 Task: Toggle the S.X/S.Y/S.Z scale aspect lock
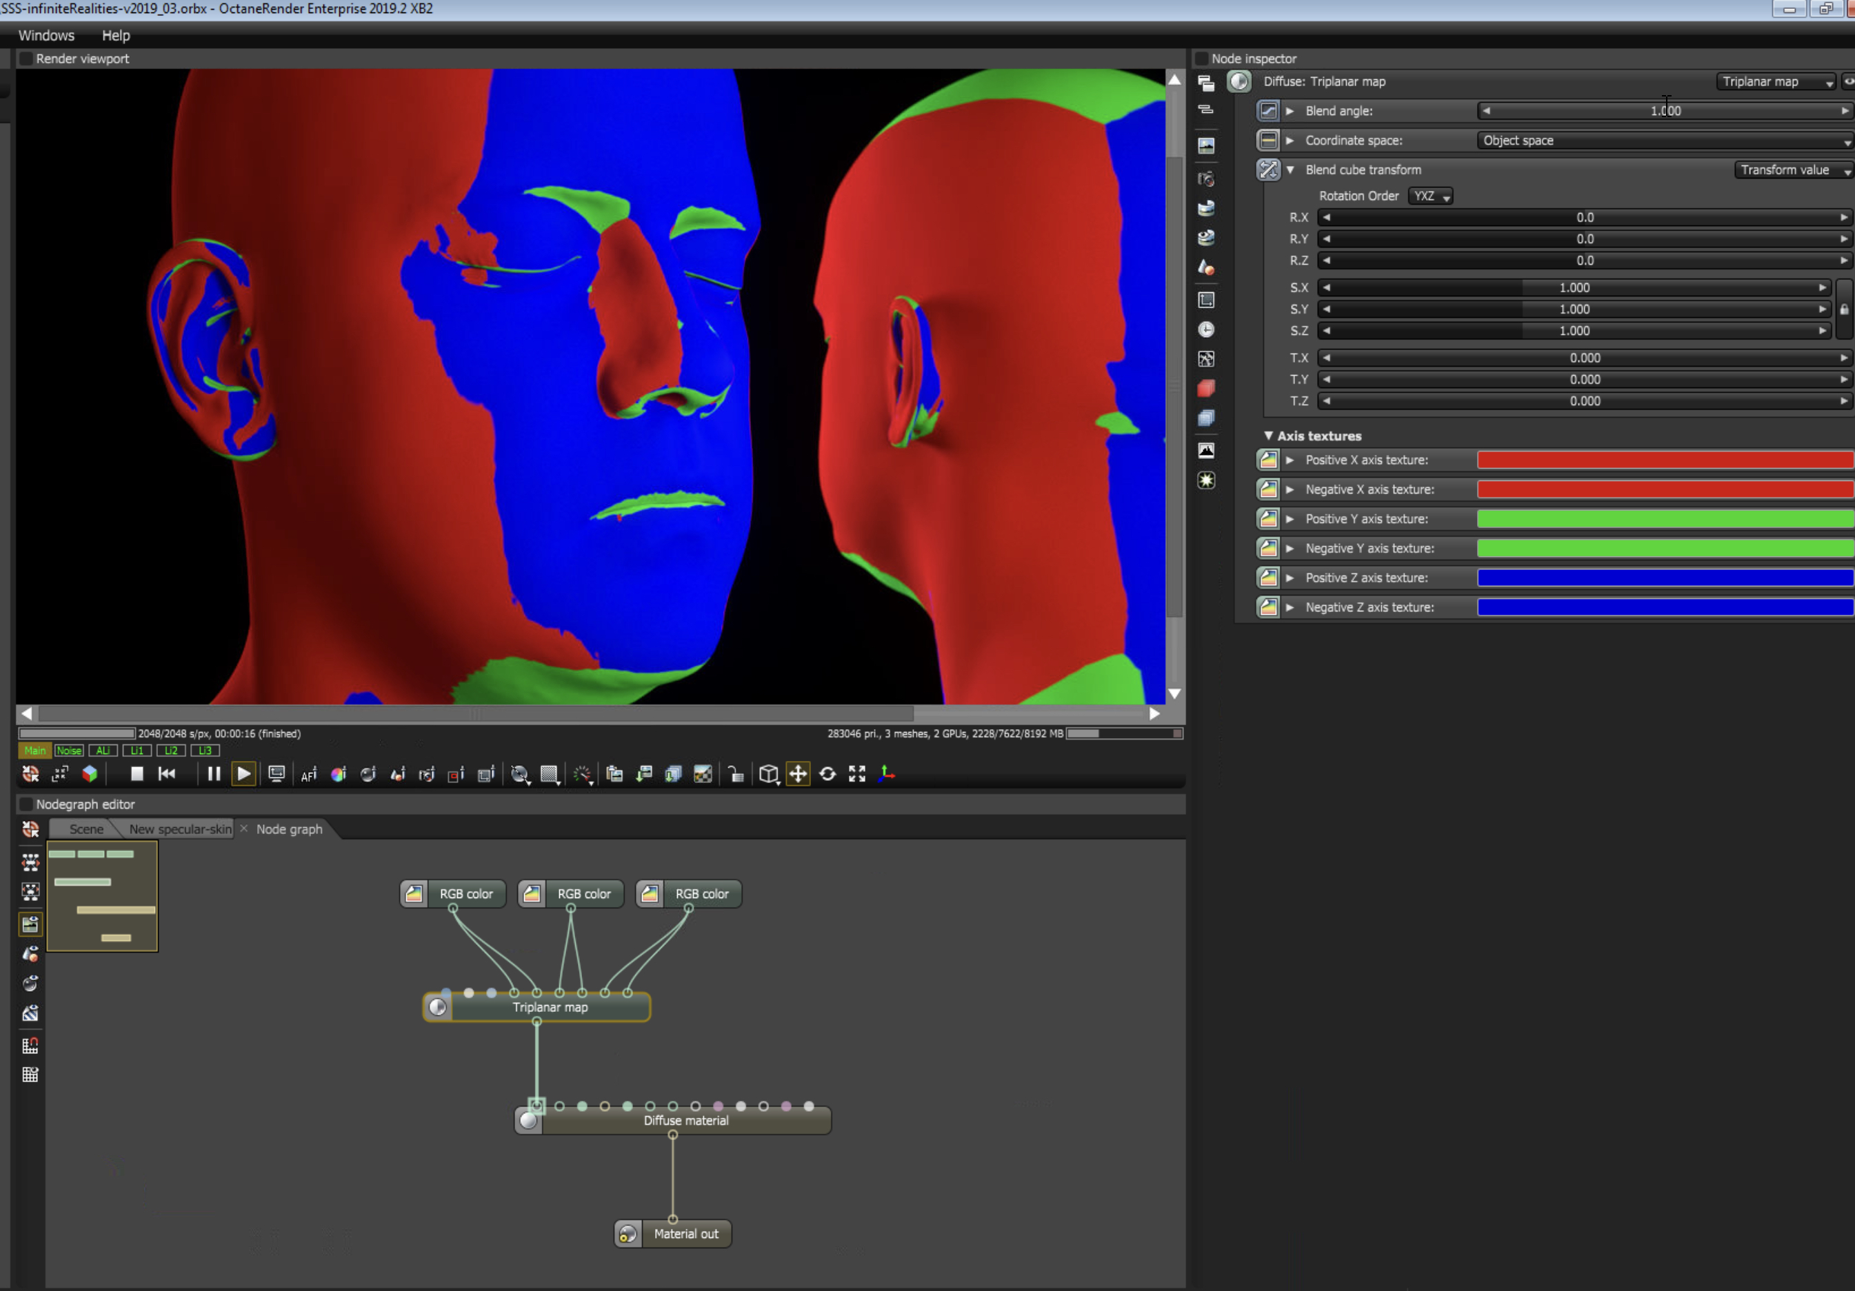1844,309
